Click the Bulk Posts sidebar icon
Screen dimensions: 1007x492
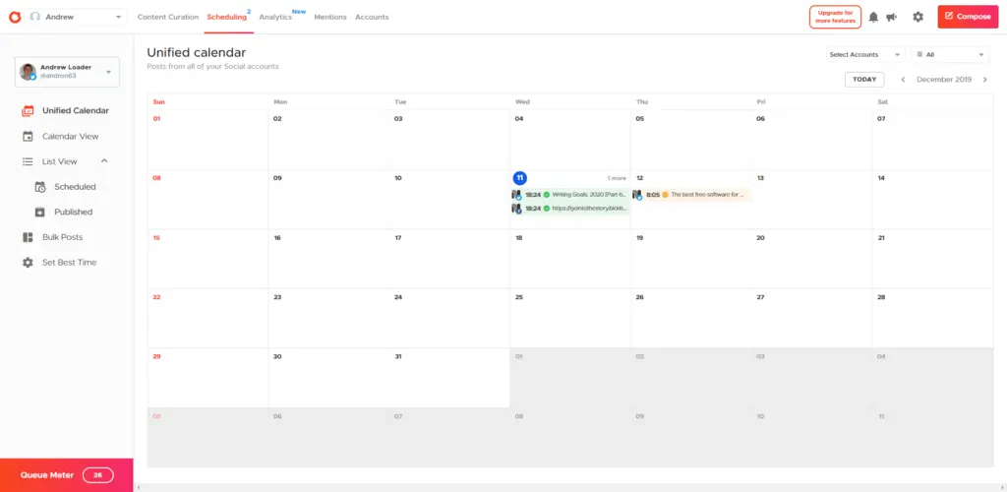[x=28, y=237]
